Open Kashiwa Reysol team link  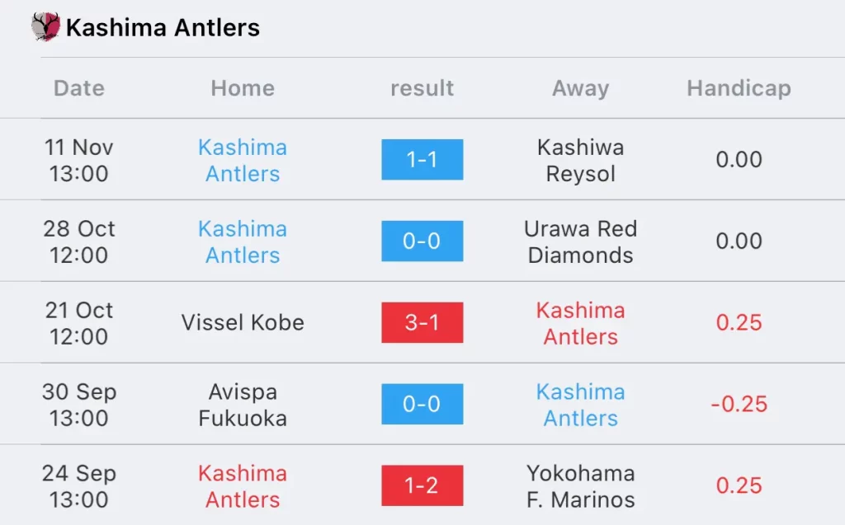pyautogui.click(x=580, y=160)
